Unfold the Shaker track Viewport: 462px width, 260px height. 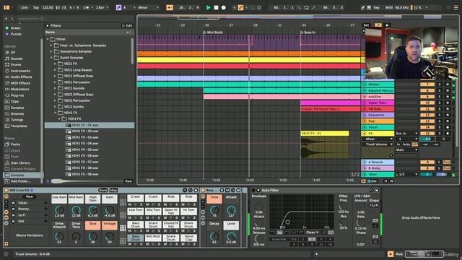[364, 84]
